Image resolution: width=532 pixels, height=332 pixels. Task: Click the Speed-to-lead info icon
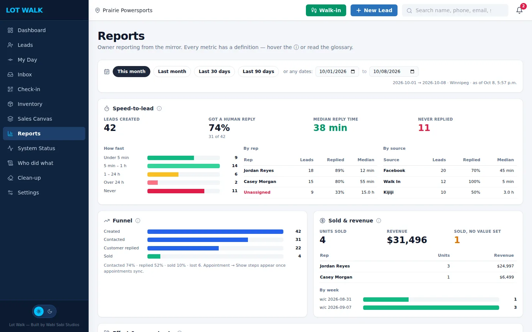[159, 108]
